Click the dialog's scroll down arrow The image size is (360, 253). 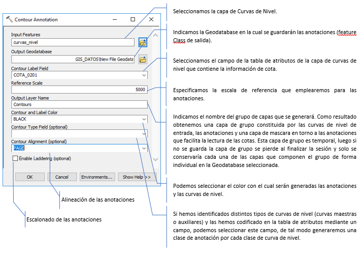(x=157, y=159)
